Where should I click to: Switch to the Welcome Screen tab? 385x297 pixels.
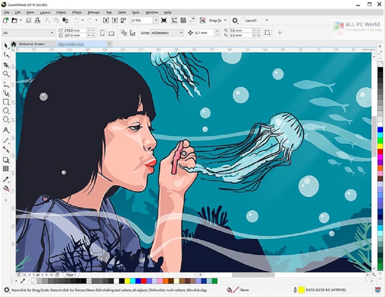tap(32, 44)
